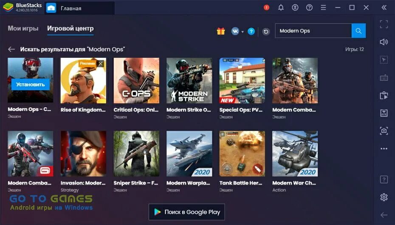The height and width of the screenshot is (225, 395).
Task: Take a screenshot with camera icon
Action: point(384,131)
